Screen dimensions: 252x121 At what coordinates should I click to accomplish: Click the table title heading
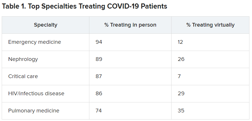pos(84,7)
